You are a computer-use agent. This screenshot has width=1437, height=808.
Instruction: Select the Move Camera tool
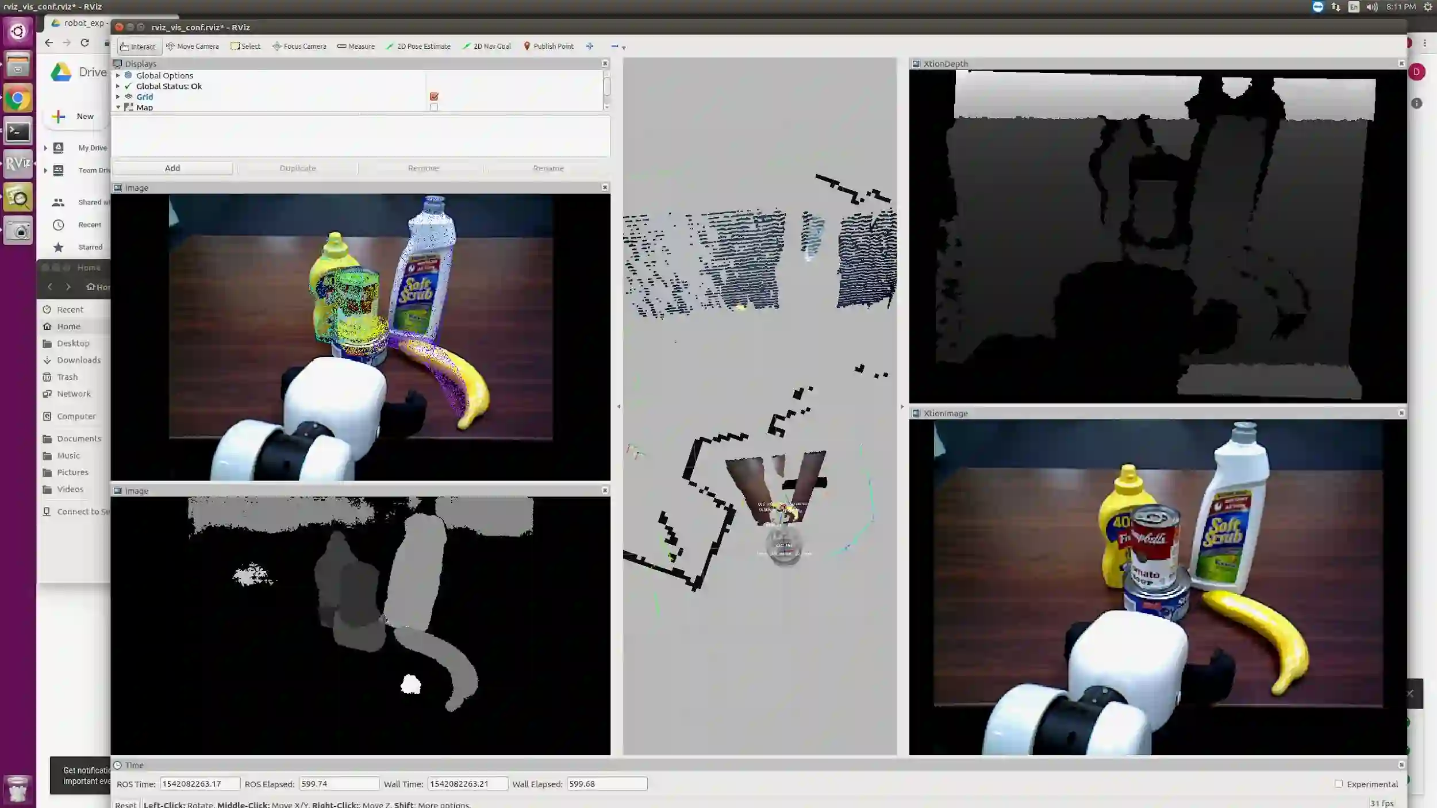point(193,47)
